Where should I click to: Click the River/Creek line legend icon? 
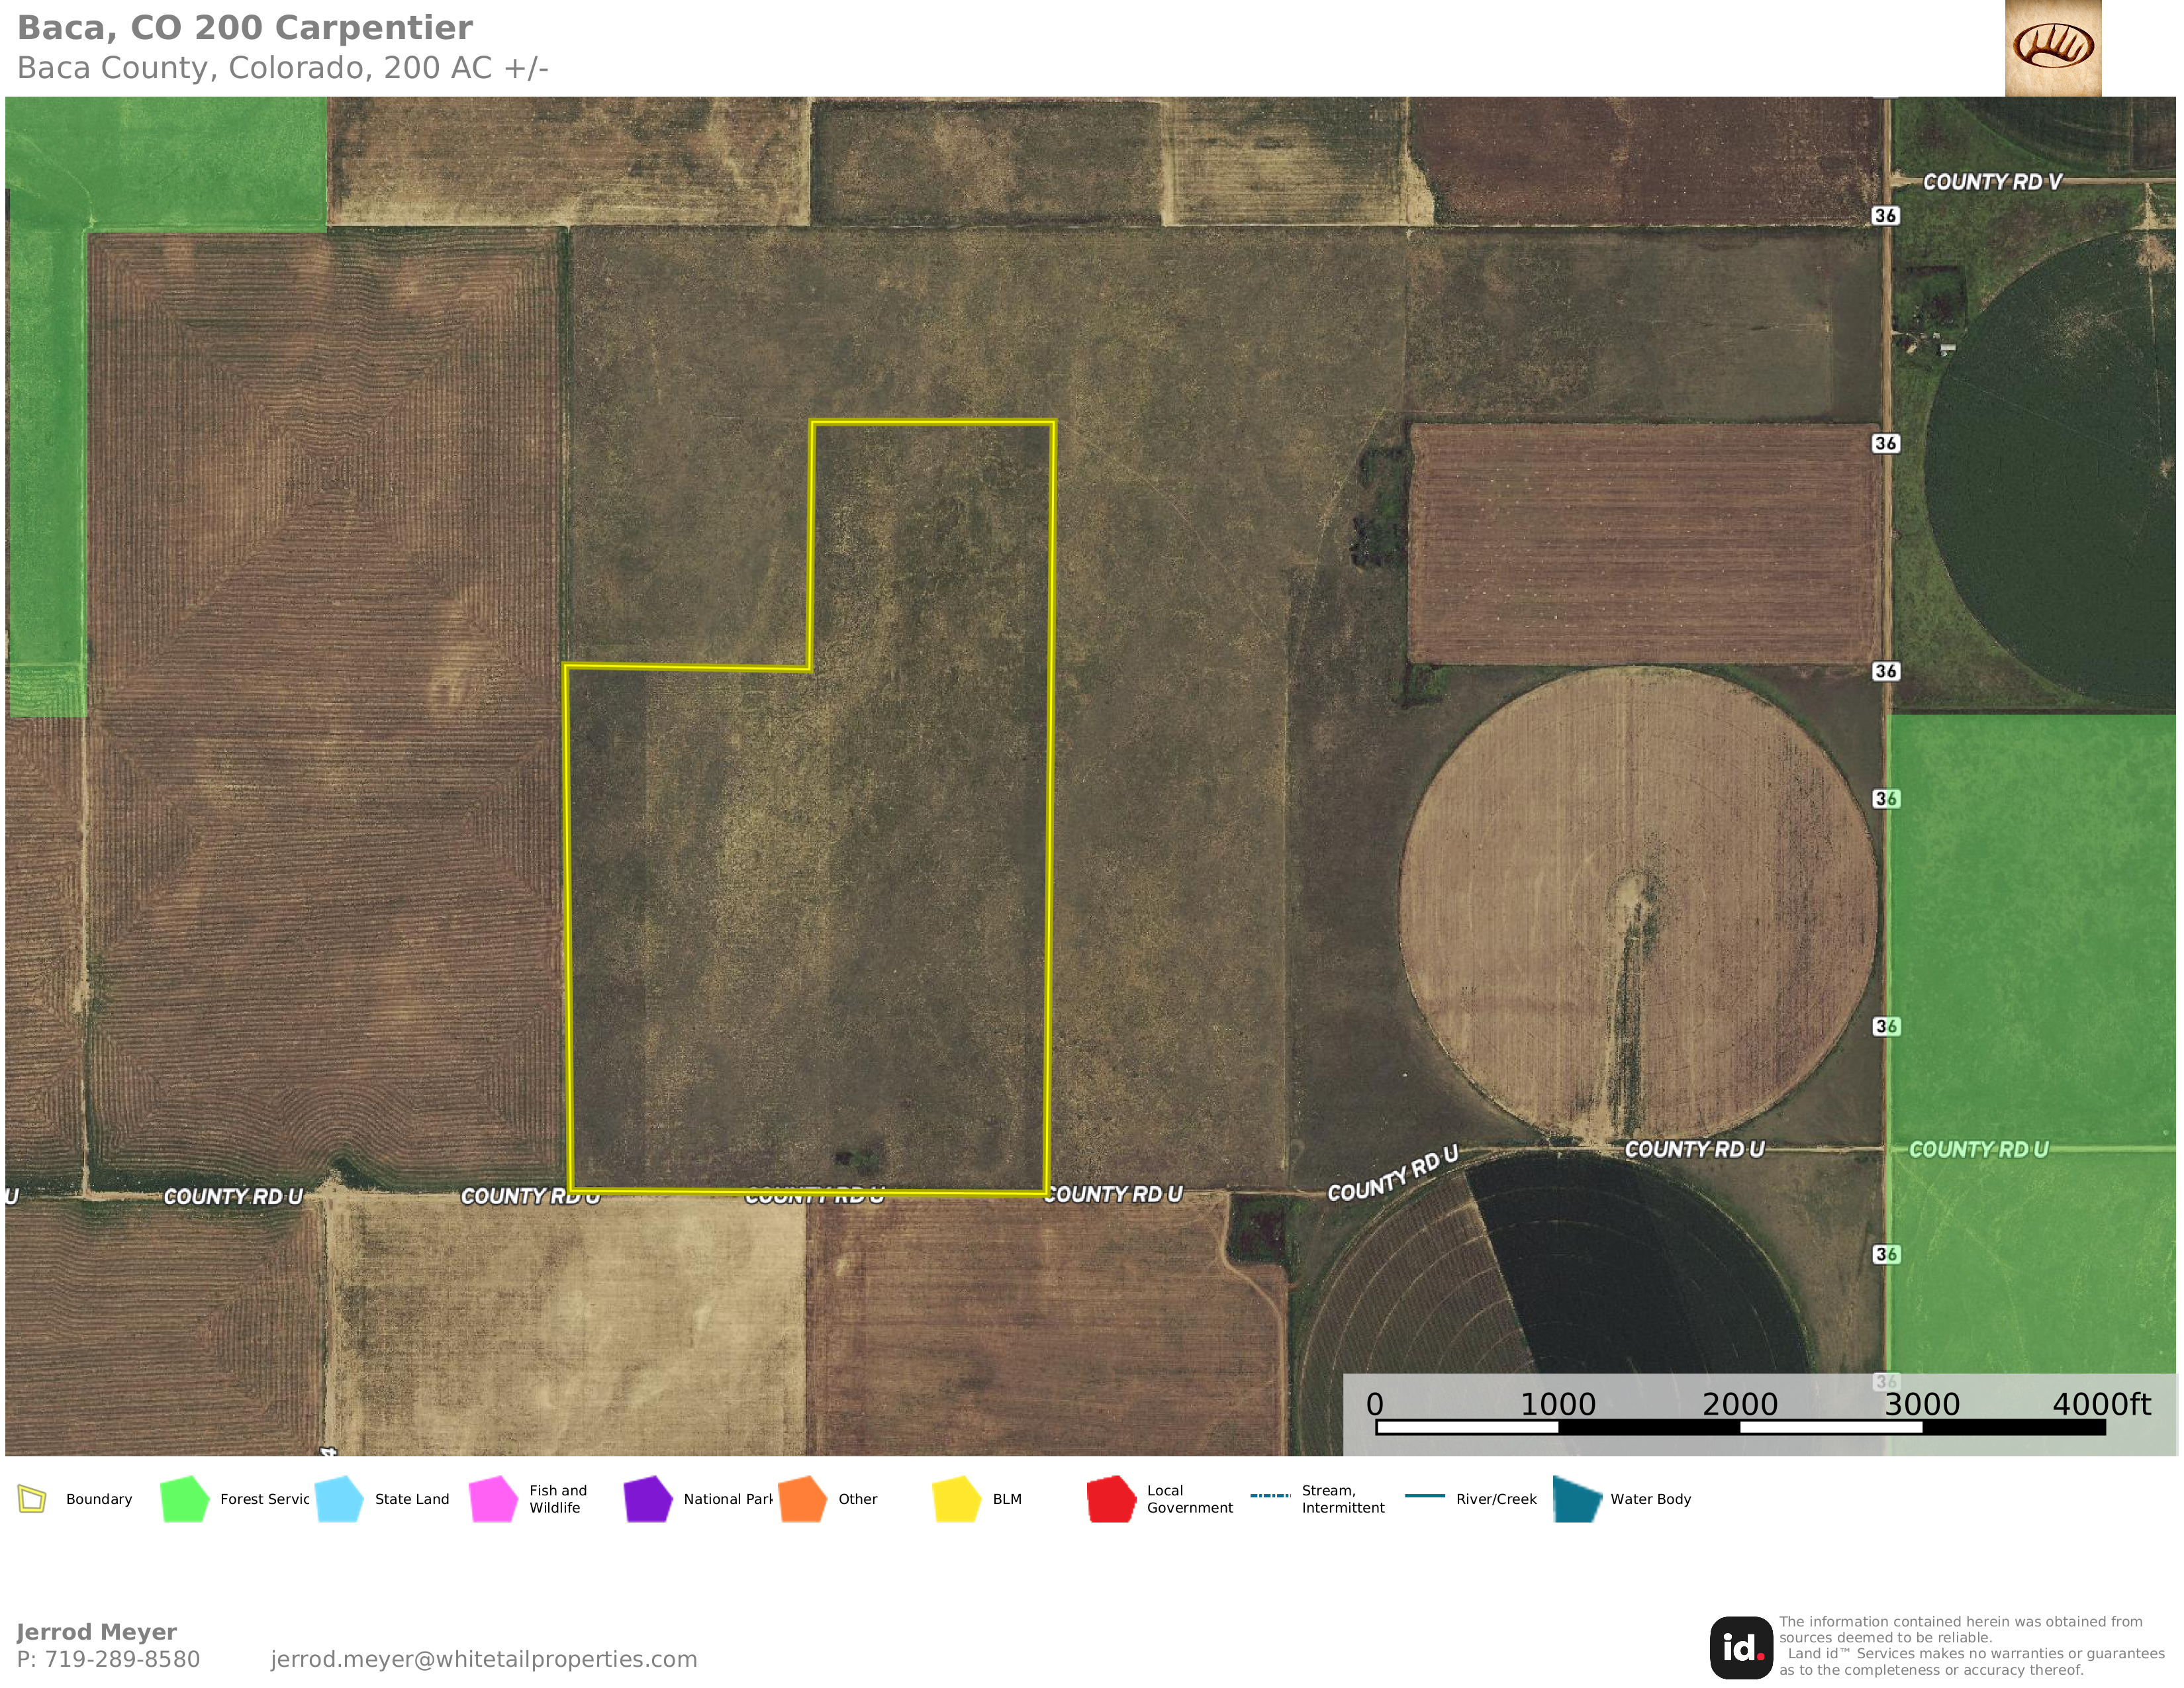point(1424,1496)
